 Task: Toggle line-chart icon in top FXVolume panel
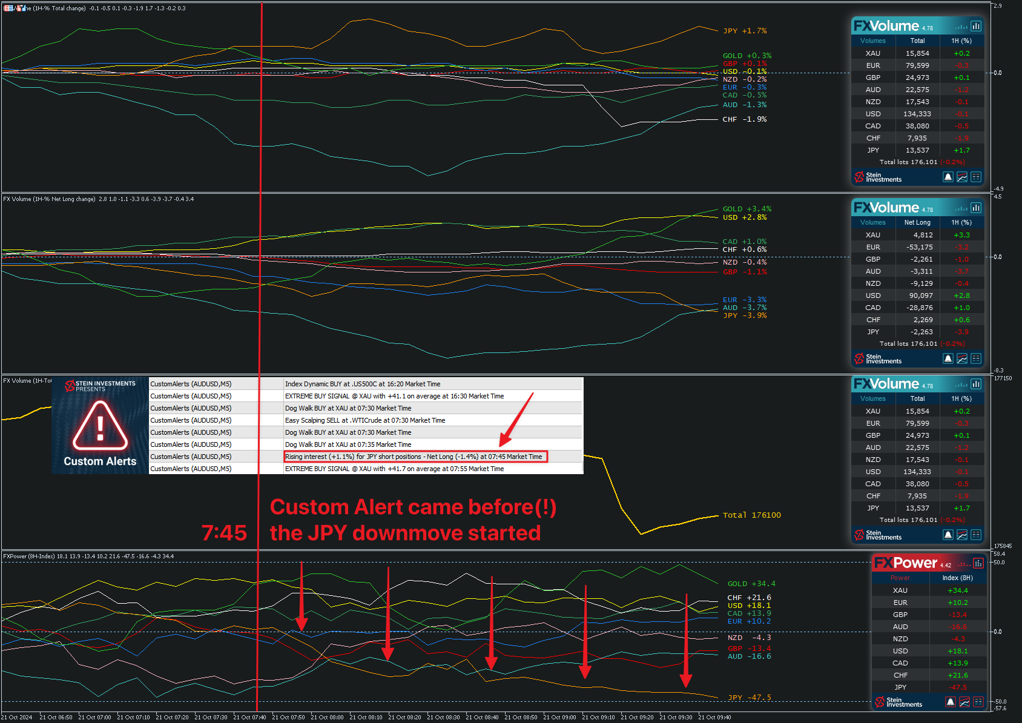962,177
